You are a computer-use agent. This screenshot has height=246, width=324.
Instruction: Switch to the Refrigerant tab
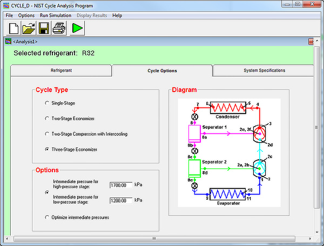pos(61,71)
